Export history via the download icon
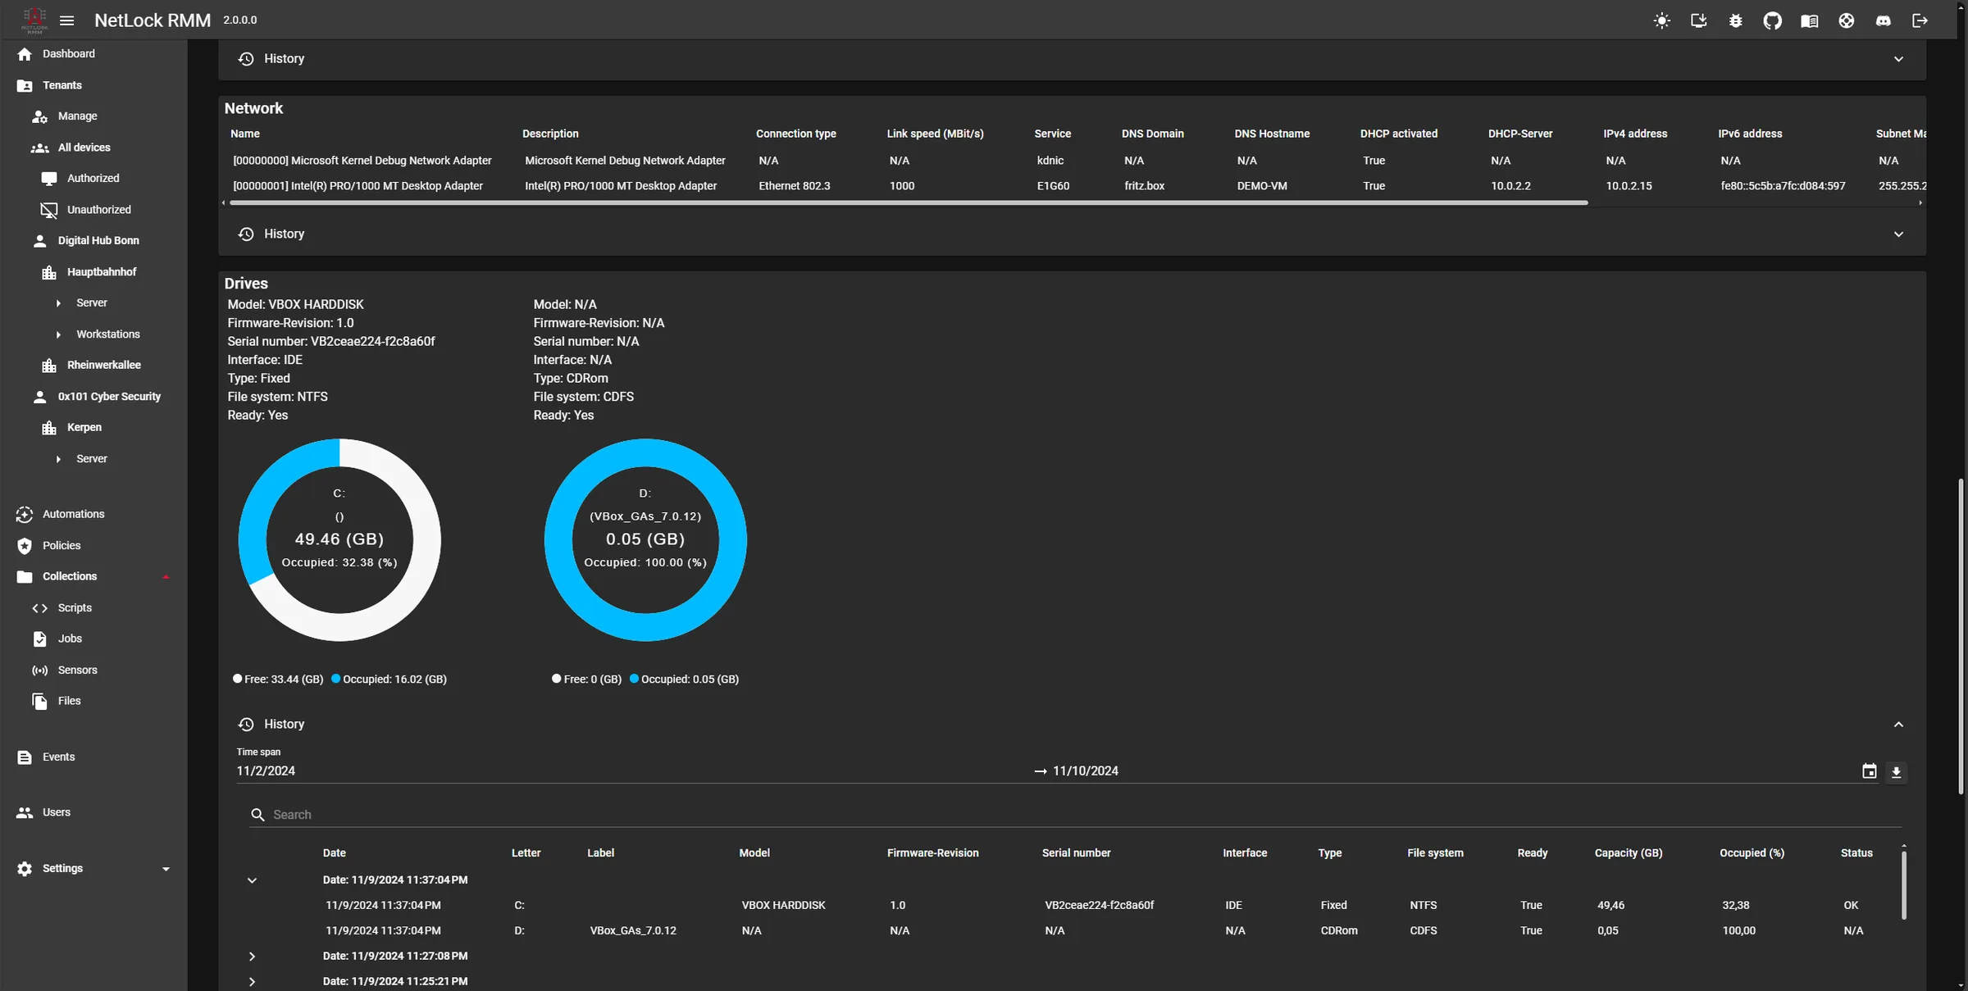 (x=1897, y=772)
